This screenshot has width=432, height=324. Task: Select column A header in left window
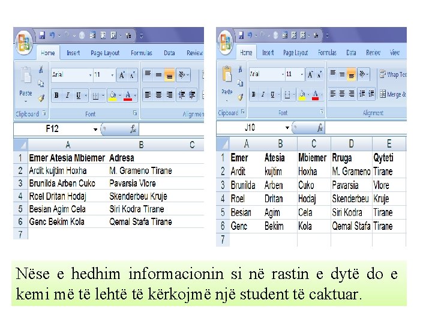[68, 145]
